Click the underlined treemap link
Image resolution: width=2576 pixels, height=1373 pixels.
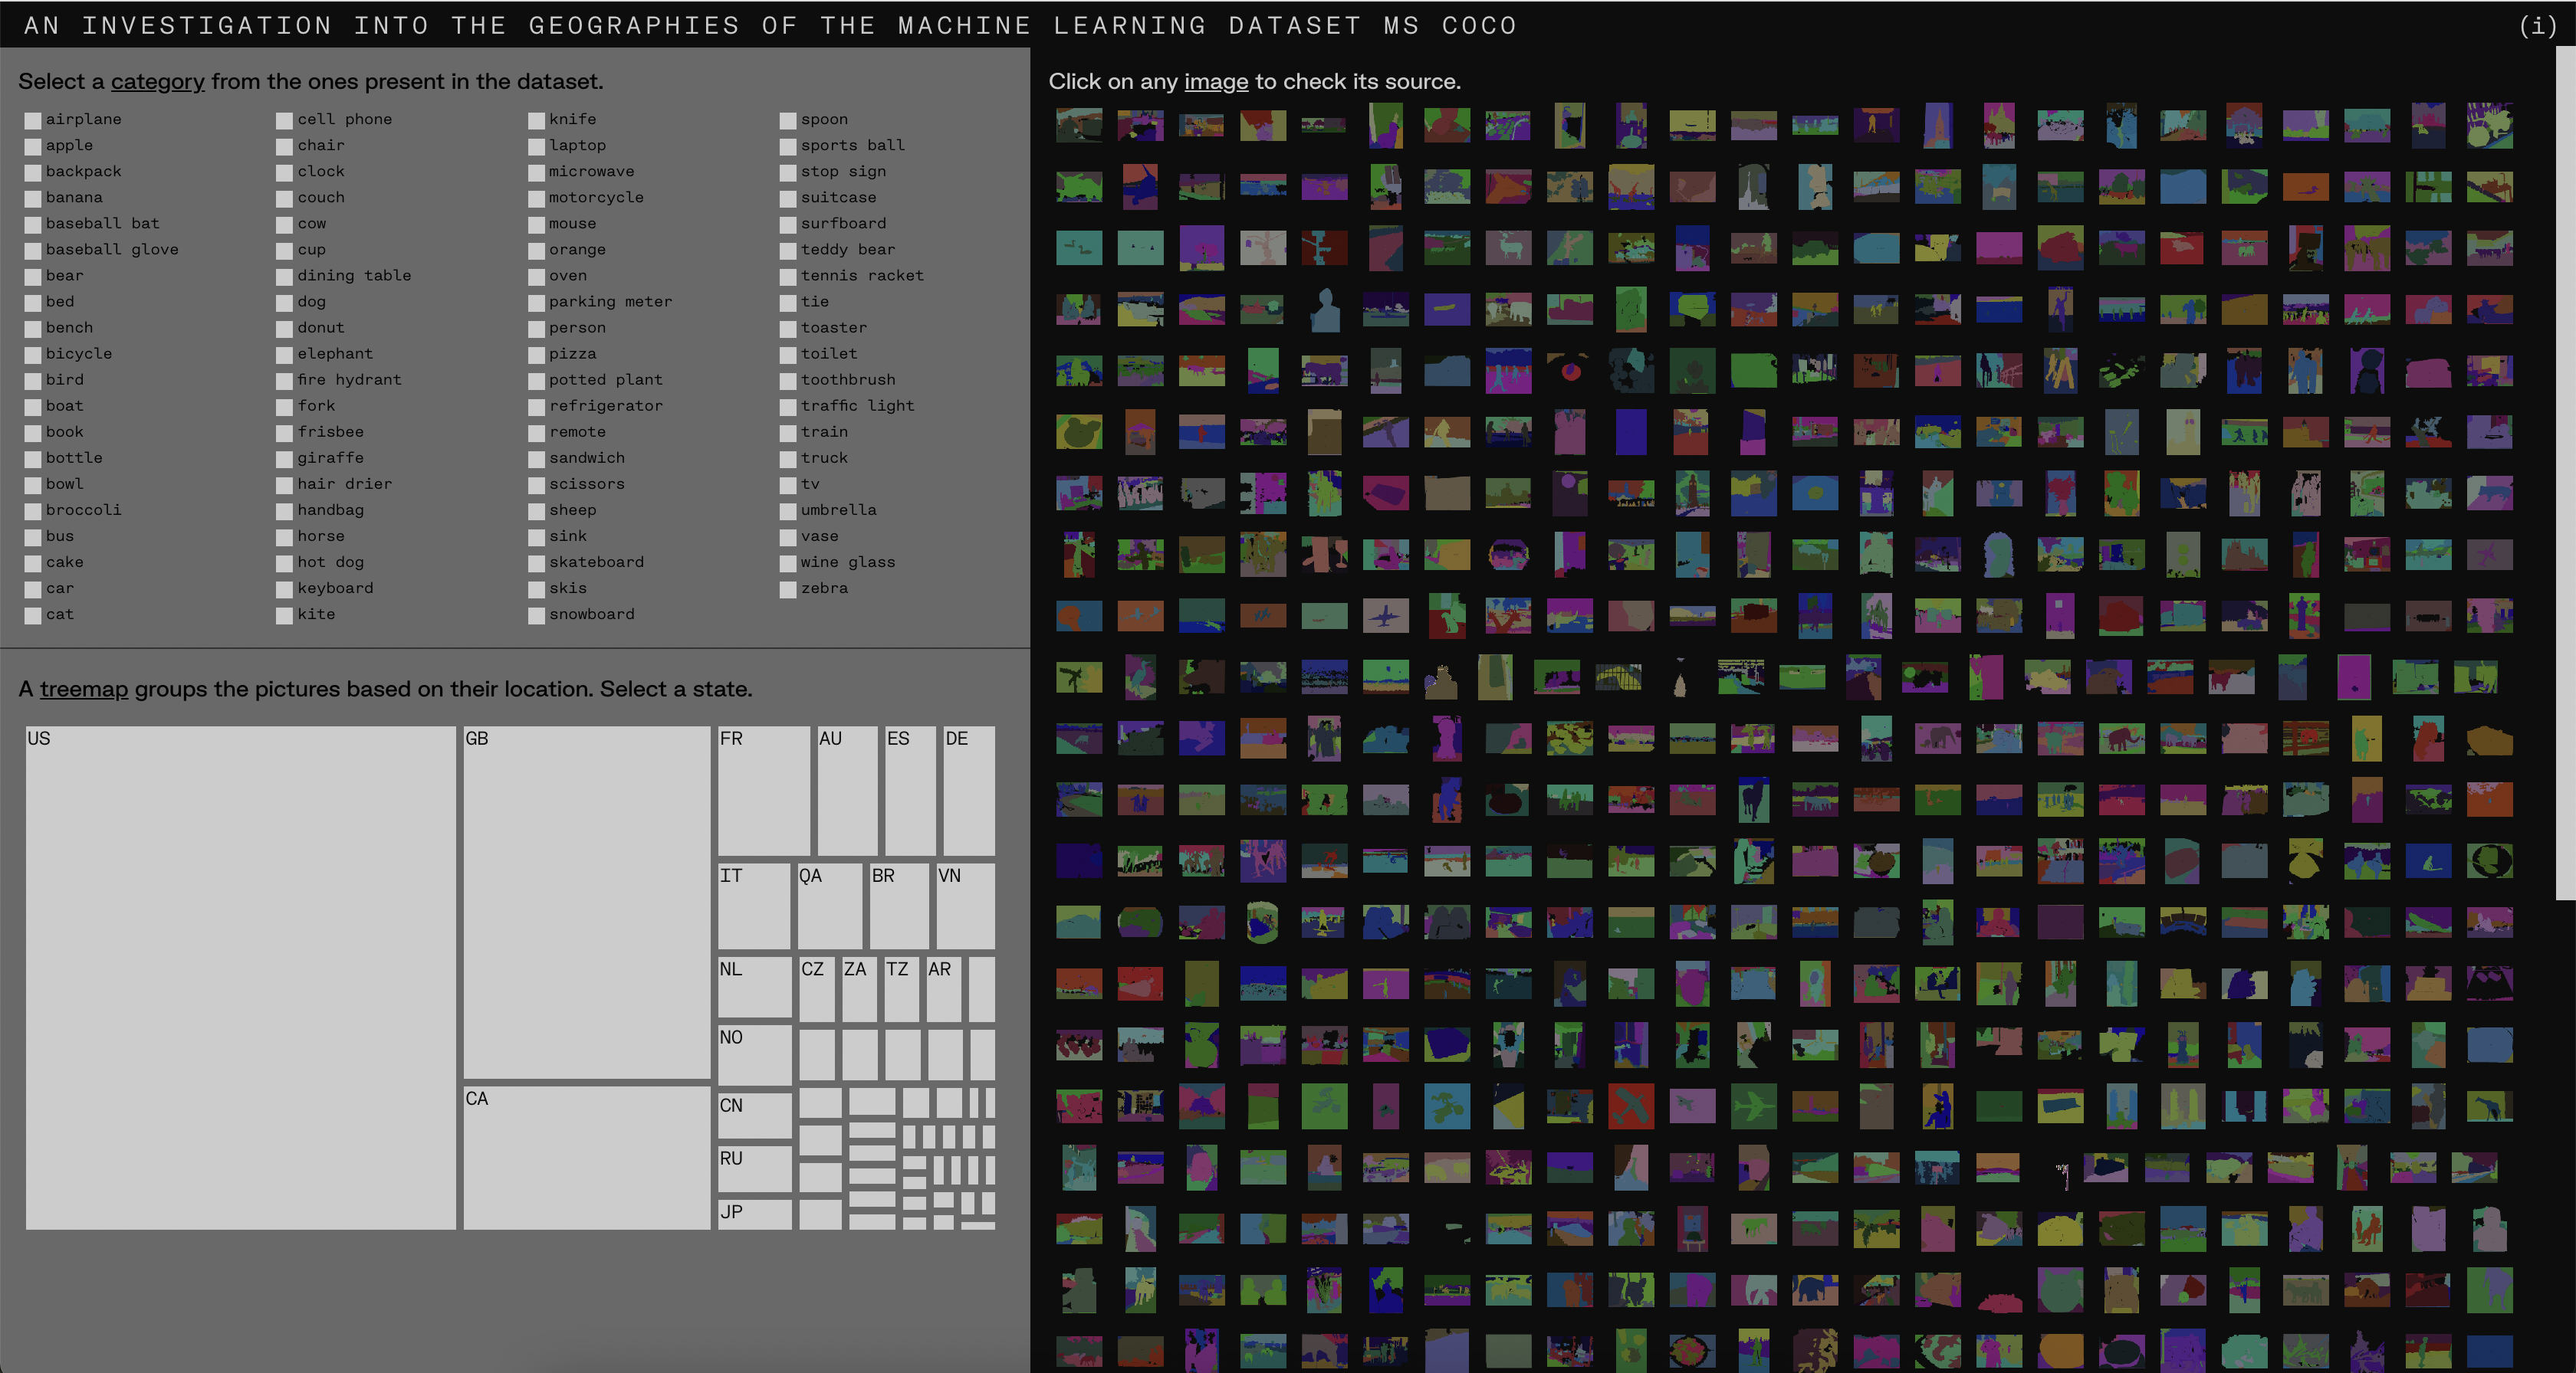[84, 690]
